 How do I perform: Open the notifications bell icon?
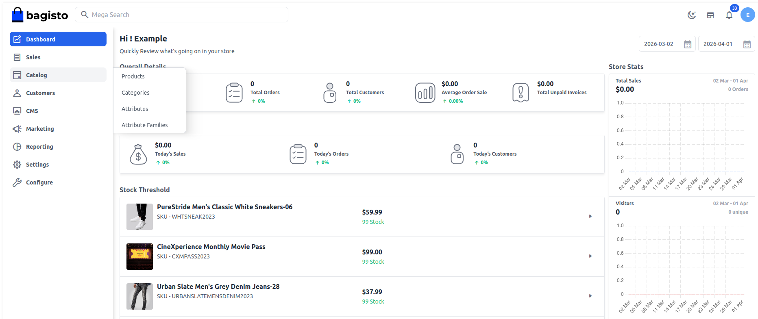[x=729, y=15]
